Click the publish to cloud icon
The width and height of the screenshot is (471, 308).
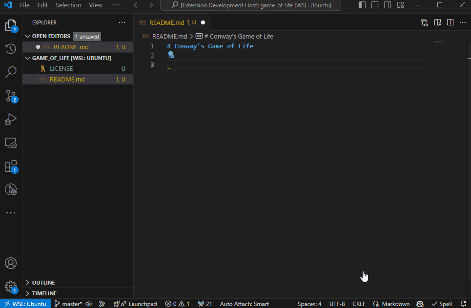[x=89, y=304]
